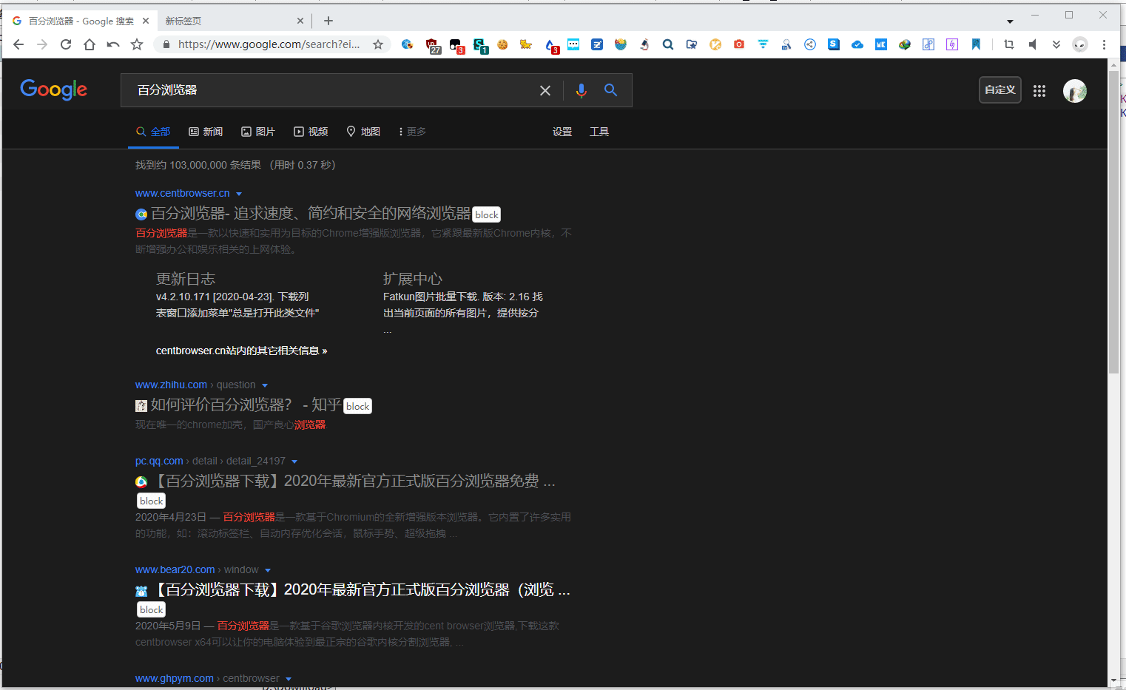Open the yellow cat extension icon

pyautogui.click(x=526, y=44)
